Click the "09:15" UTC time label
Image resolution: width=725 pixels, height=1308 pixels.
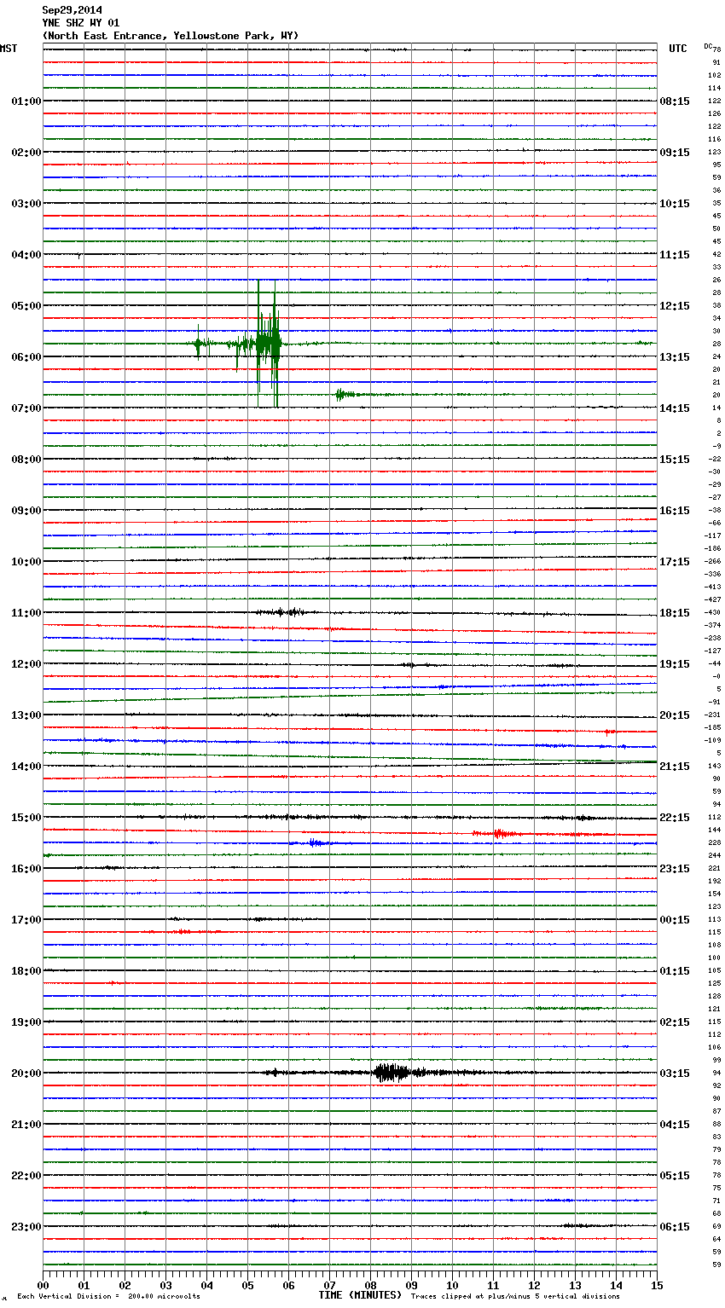pos(675,153)
